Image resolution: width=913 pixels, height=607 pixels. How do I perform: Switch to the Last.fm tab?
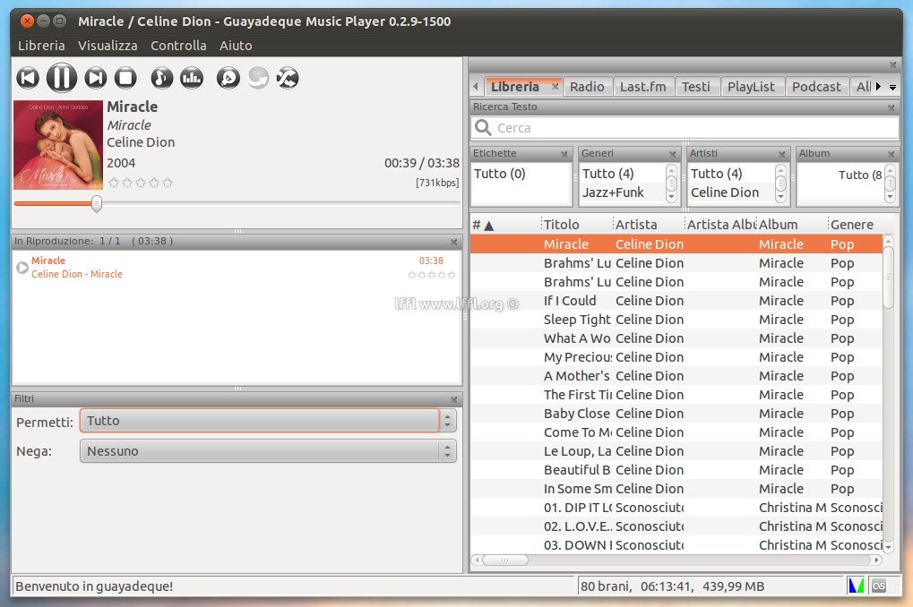[642, 87]
